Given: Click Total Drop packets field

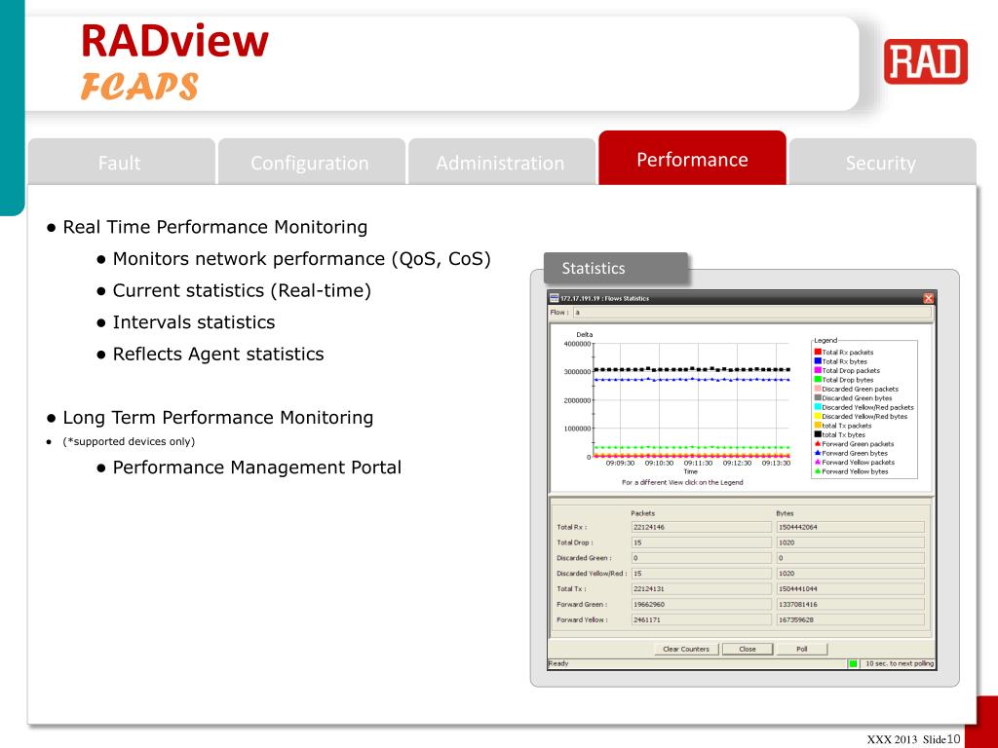Looking at the screenshot, I should coord(701,542).
